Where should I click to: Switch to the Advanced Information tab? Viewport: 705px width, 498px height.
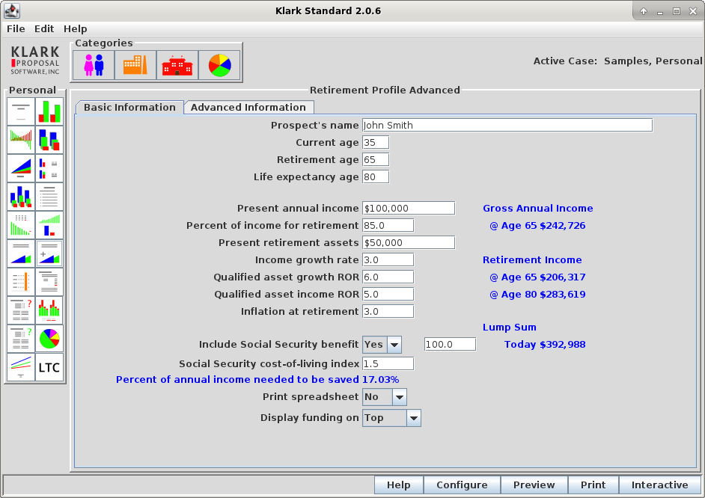248,108
